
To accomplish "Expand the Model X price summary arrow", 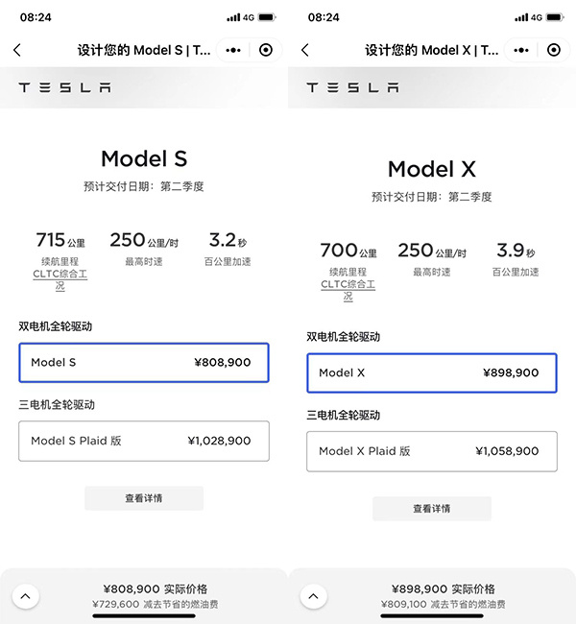I will (313, 596).
